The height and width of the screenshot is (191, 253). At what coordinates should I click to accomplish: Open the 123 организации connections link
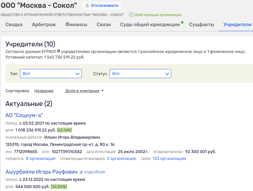click(x=169, y=159)
